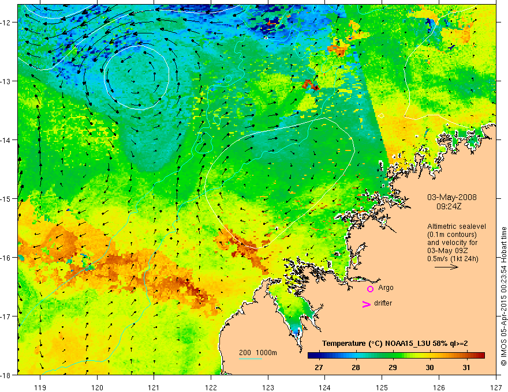Click the latitude label -13
The height and width of the screenshot is (392, 508).
[x=6, y=81]
